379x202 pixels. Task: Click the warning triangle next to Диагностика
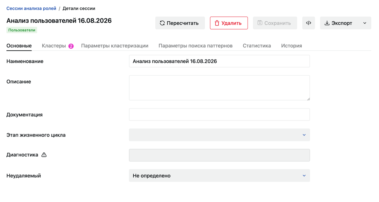(x=44, y=155)
